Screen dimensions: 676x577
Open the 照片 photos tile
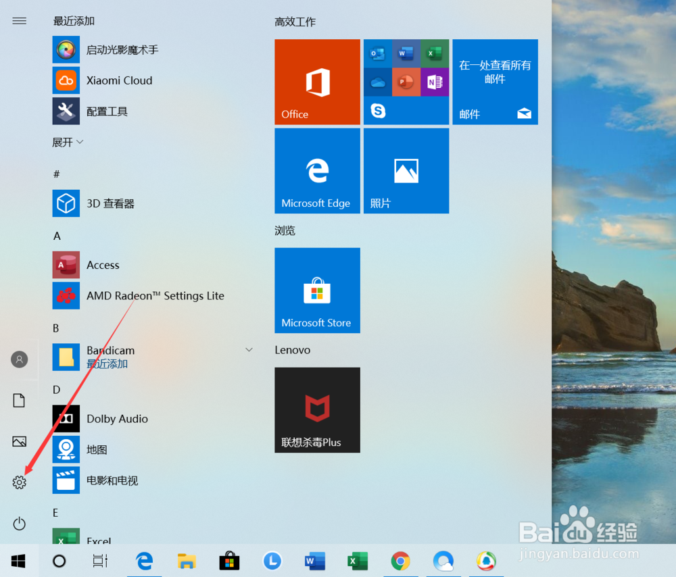coord(406,171)
